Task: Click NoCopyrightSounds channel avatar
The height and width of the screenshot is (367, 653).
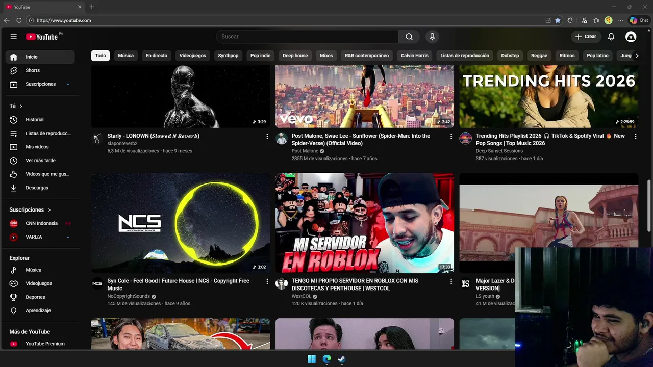Action: click(x=97, y=283)
